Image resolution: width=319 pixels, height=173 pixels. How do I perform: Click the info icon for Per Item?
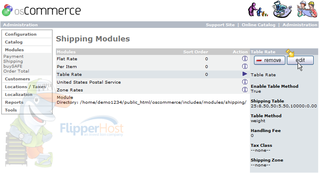245,66
